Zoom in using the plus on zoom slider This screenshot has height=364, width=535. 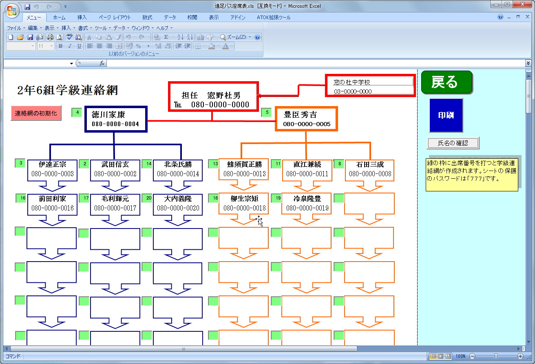tap(520, 356)
